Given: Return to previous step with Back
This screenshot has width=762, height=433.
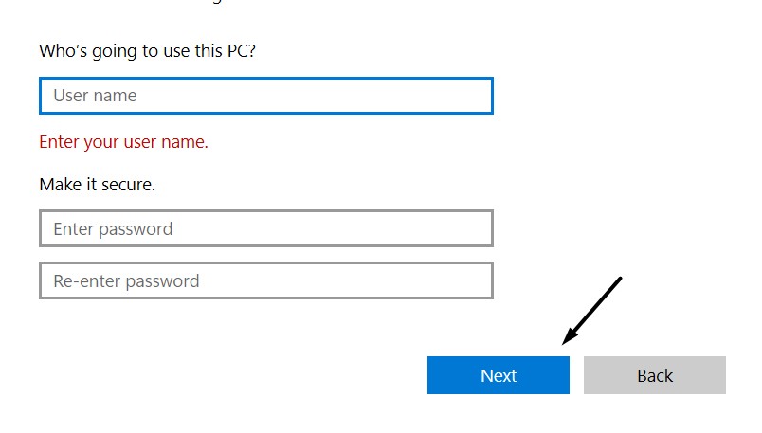Looking at the screenshot, I should (654, 375).
